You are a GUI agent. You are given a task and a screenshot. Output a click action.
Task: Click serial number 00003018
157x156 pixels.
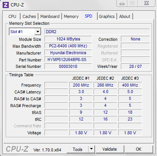pos(68,66)
